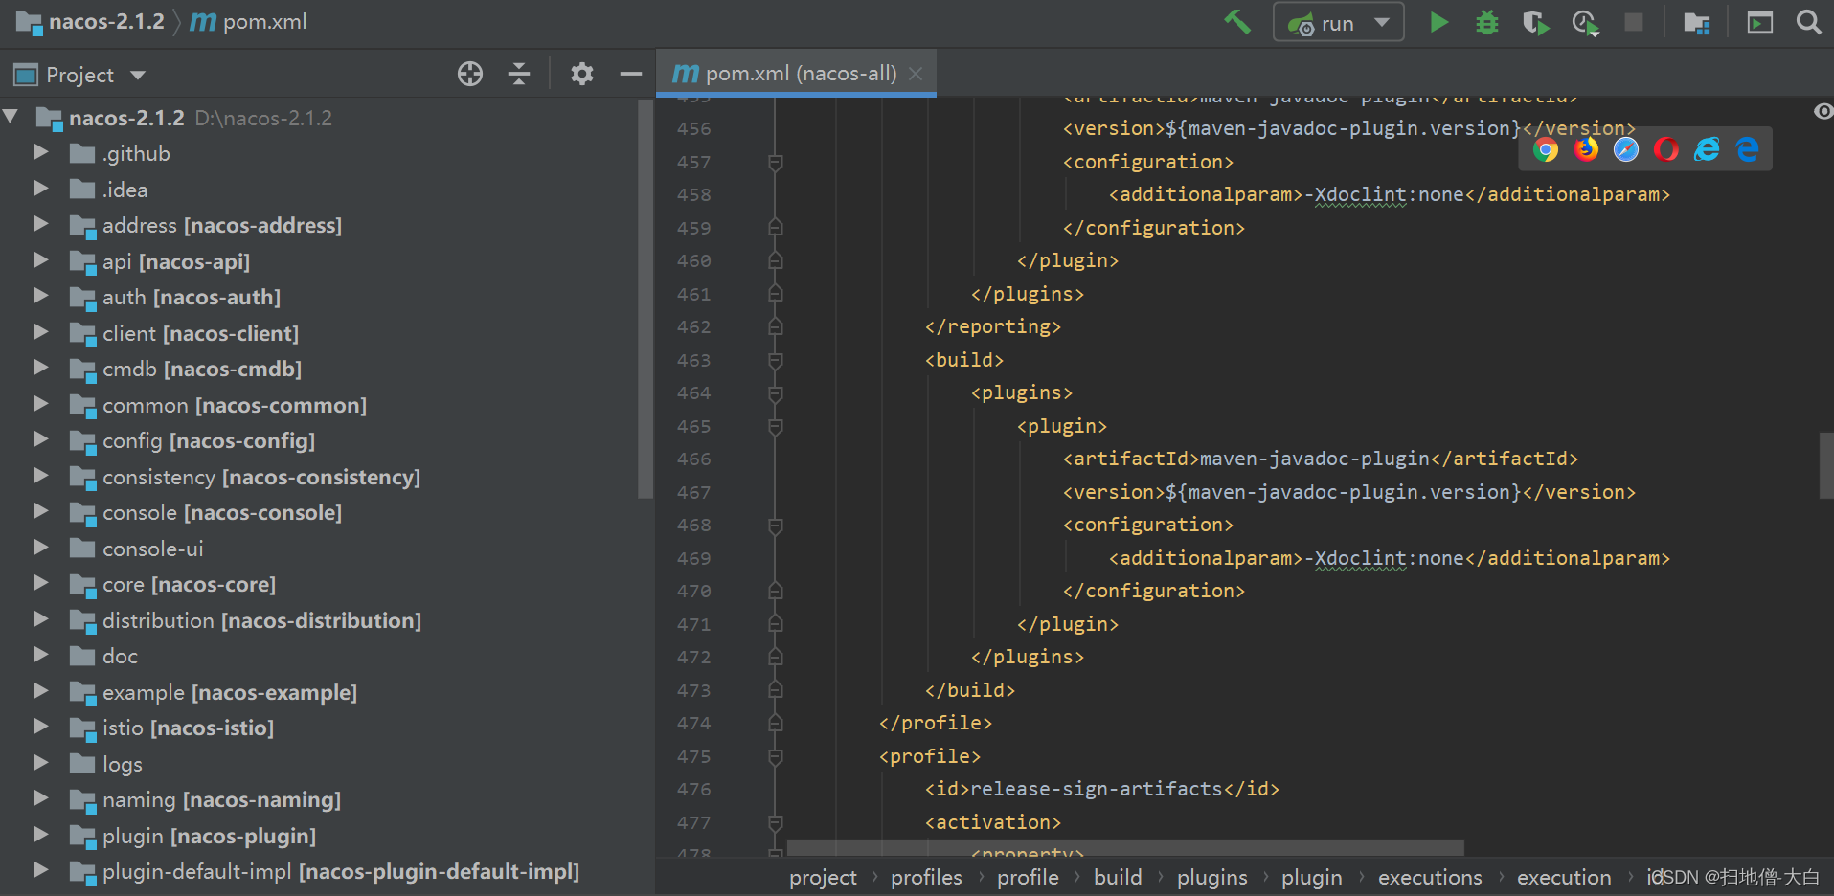
Task: Run with coverage shield icon
Action: tap(1535, 22)
